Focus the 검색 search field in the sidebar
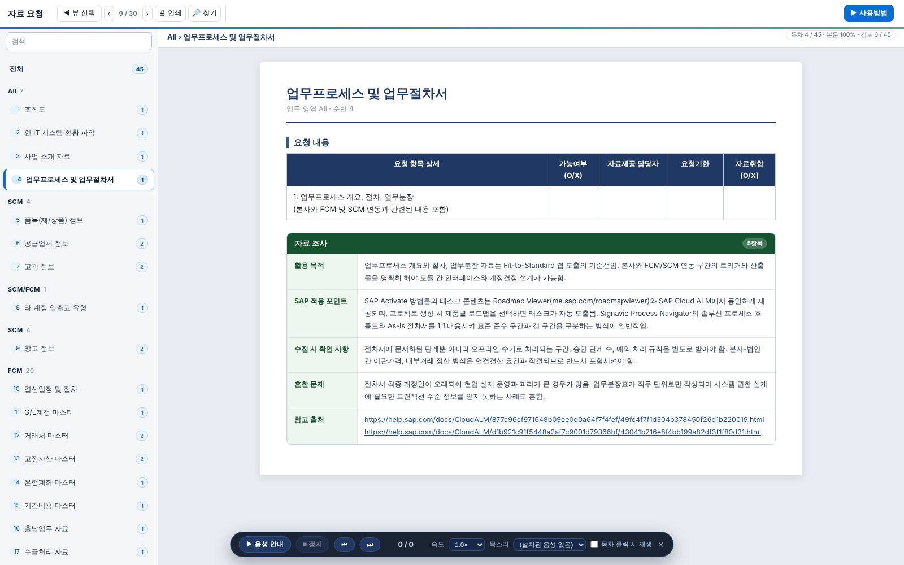 pos(79,41)
